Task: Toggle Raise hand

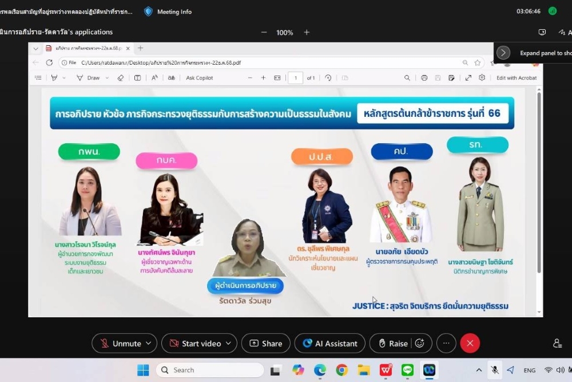Action: 392,344
